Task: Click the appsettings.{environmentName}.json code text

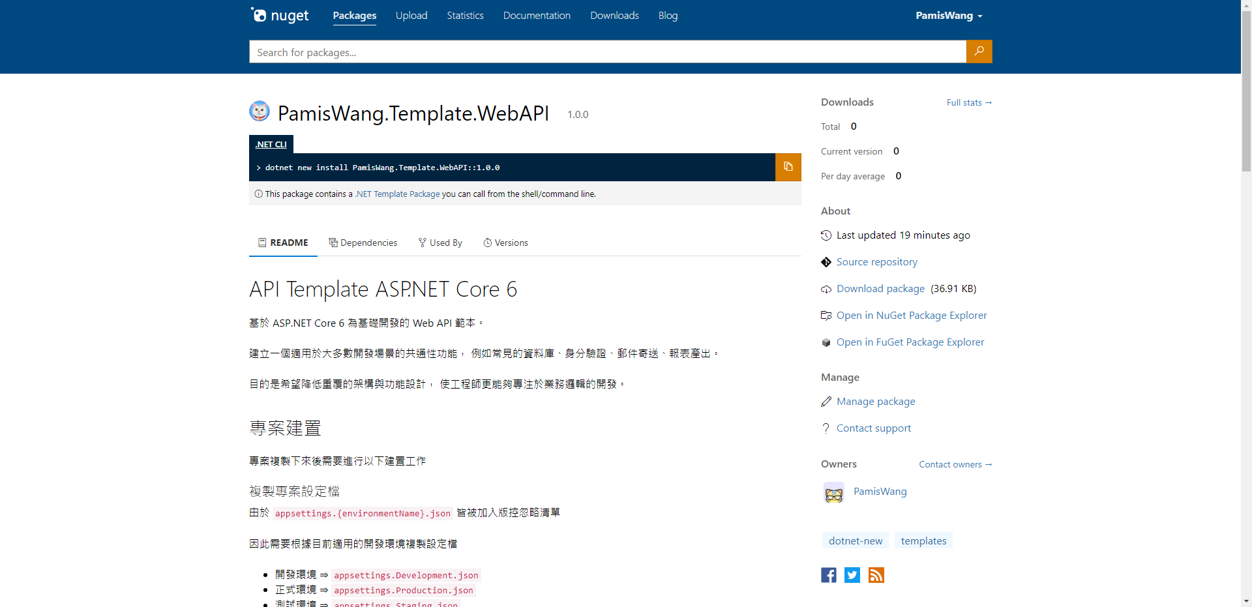Action: 363,513
